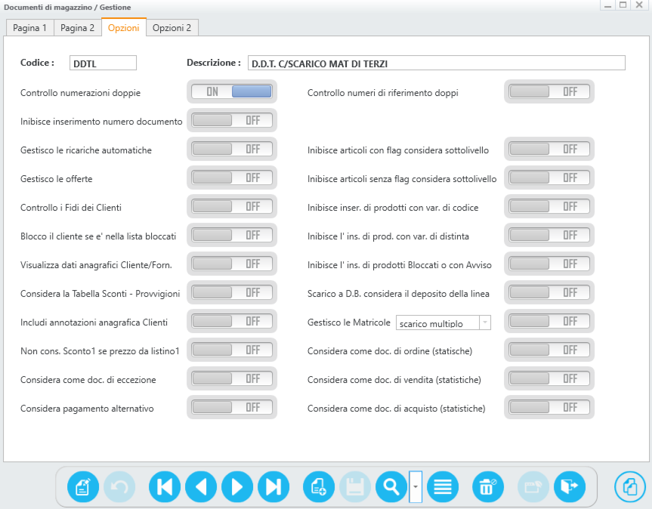Toggle Non cons. Sconto1 se prezzo da listino1
This screenshot has width=652, height=509.
(x=232, y=350)
